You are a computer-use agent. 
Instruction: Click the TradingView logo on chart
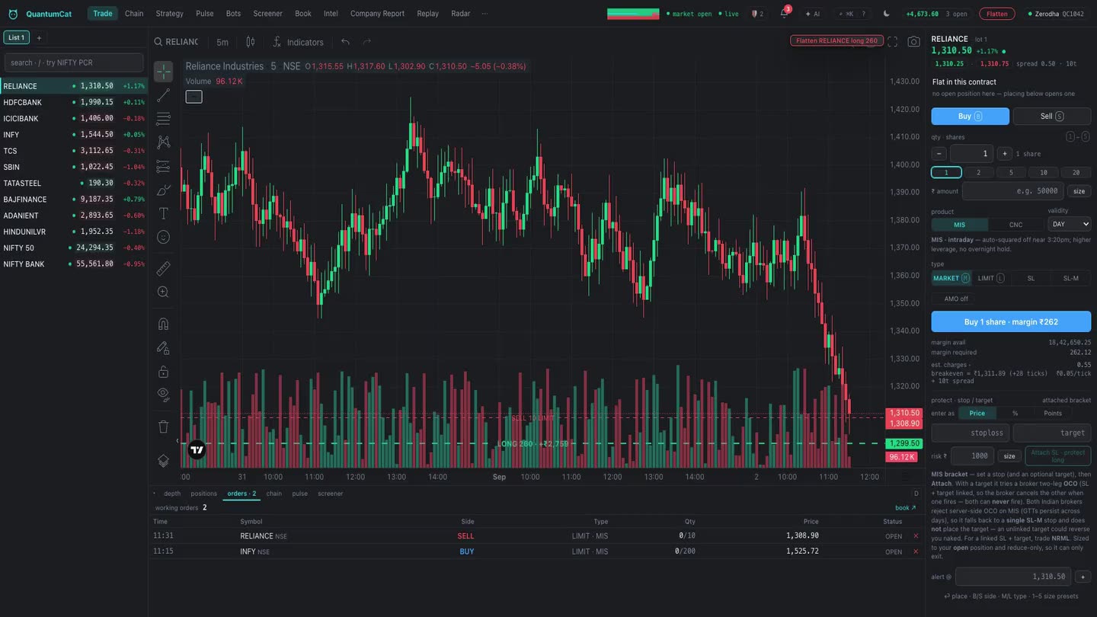click(197, 449)
